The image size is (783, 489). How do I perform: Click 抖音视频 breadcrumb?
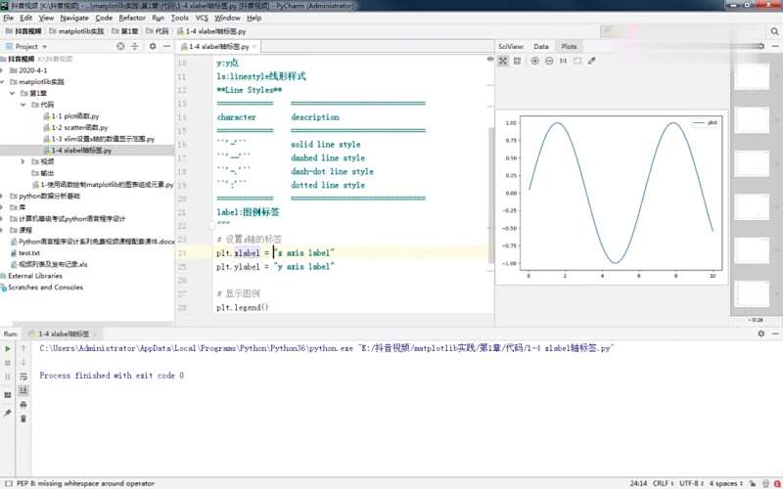[23, 31]
